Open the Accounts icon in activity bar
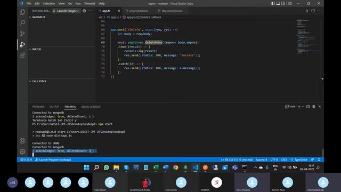The width and height of the screenshot is (341, 192). 22,141
